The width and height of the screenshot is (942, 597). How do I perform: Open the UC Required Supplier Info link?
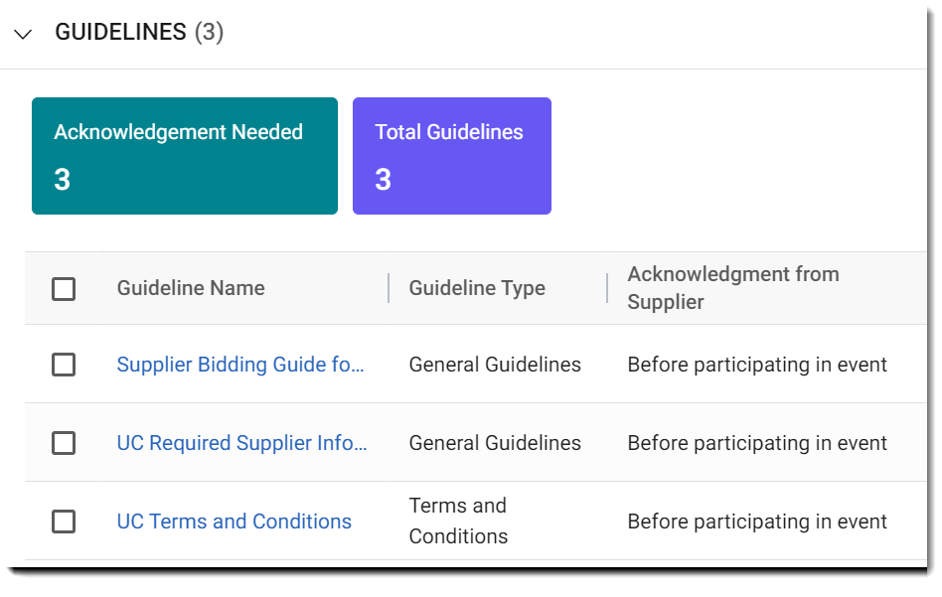click(x=243, y=443)
